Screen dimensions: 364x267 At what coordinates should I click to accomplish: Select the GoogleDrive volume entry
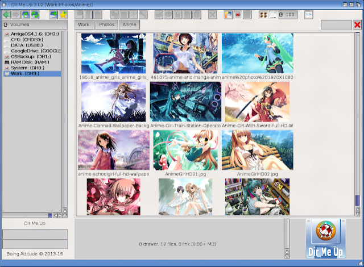[x=35, y=51]
